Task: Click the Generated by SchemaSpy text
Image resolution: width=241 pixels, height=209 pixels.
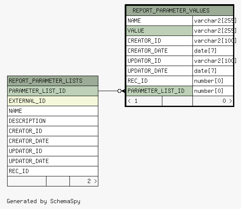Action: click(x=44, y=201)
